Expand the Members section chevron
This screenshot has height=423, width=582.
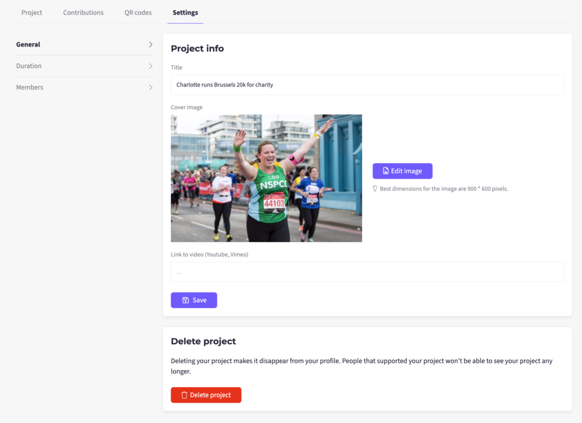point(151,88)
